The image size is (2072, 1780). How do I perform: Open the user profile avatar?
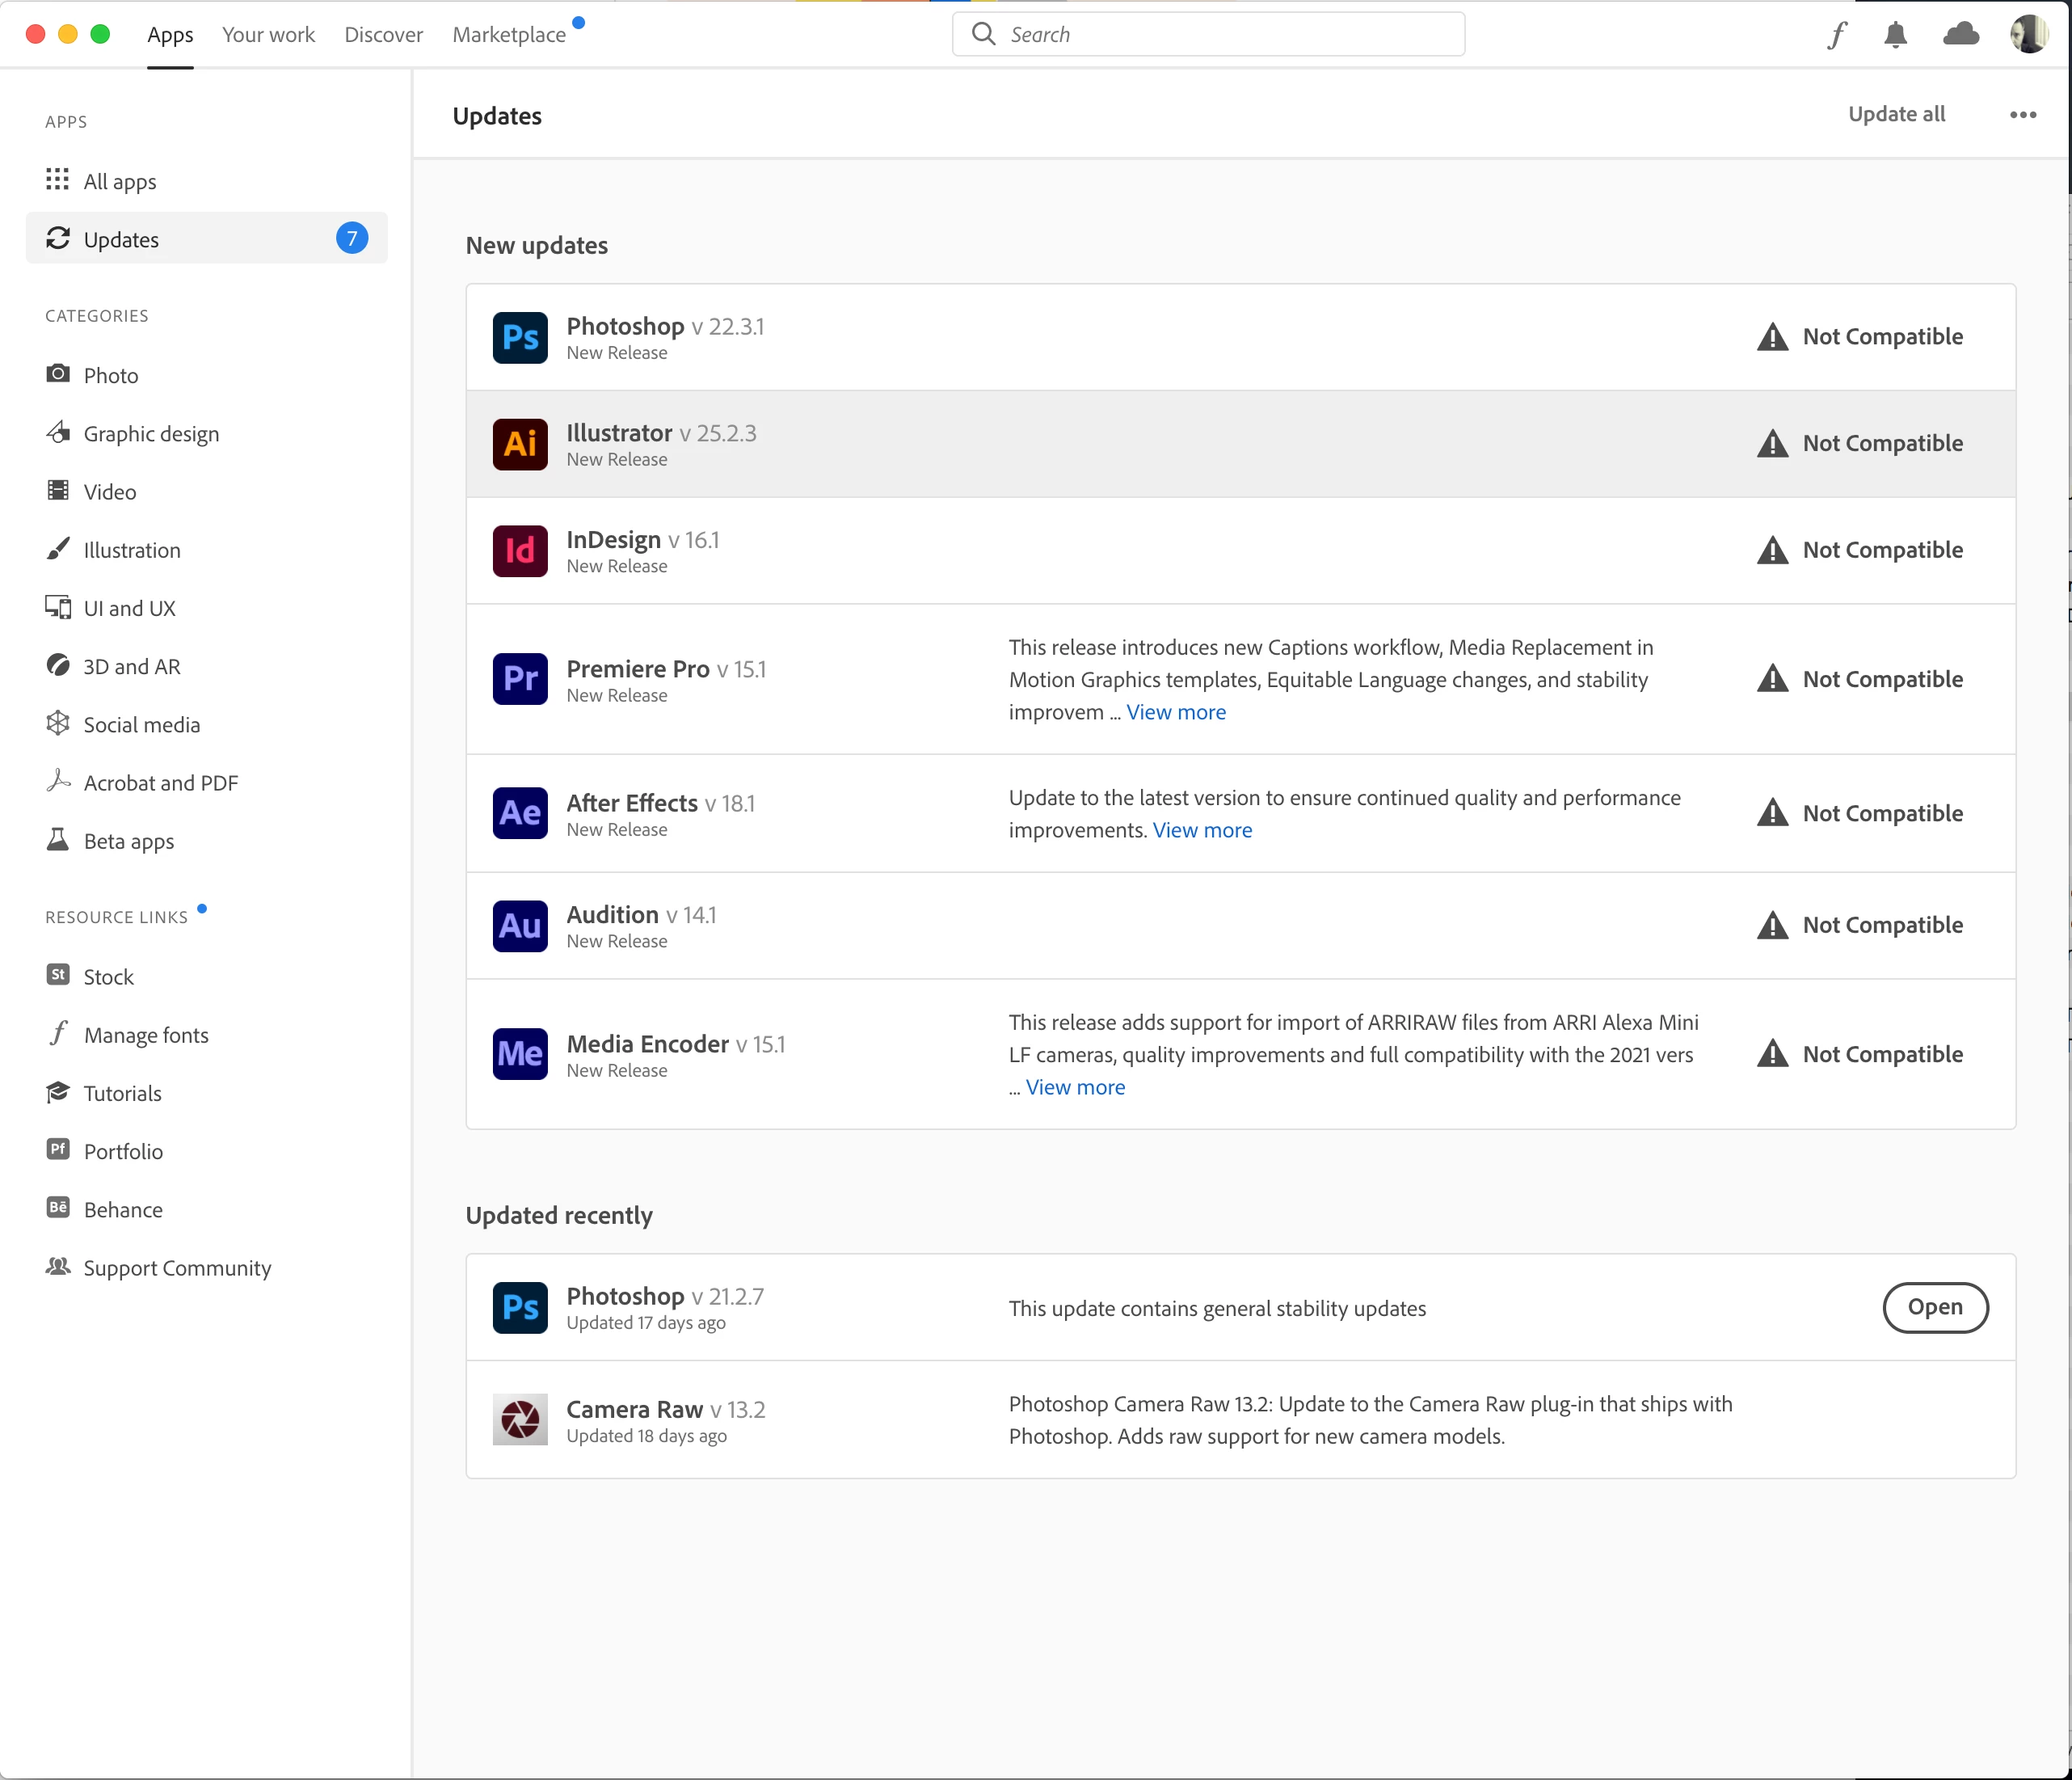coord(2028,35)
